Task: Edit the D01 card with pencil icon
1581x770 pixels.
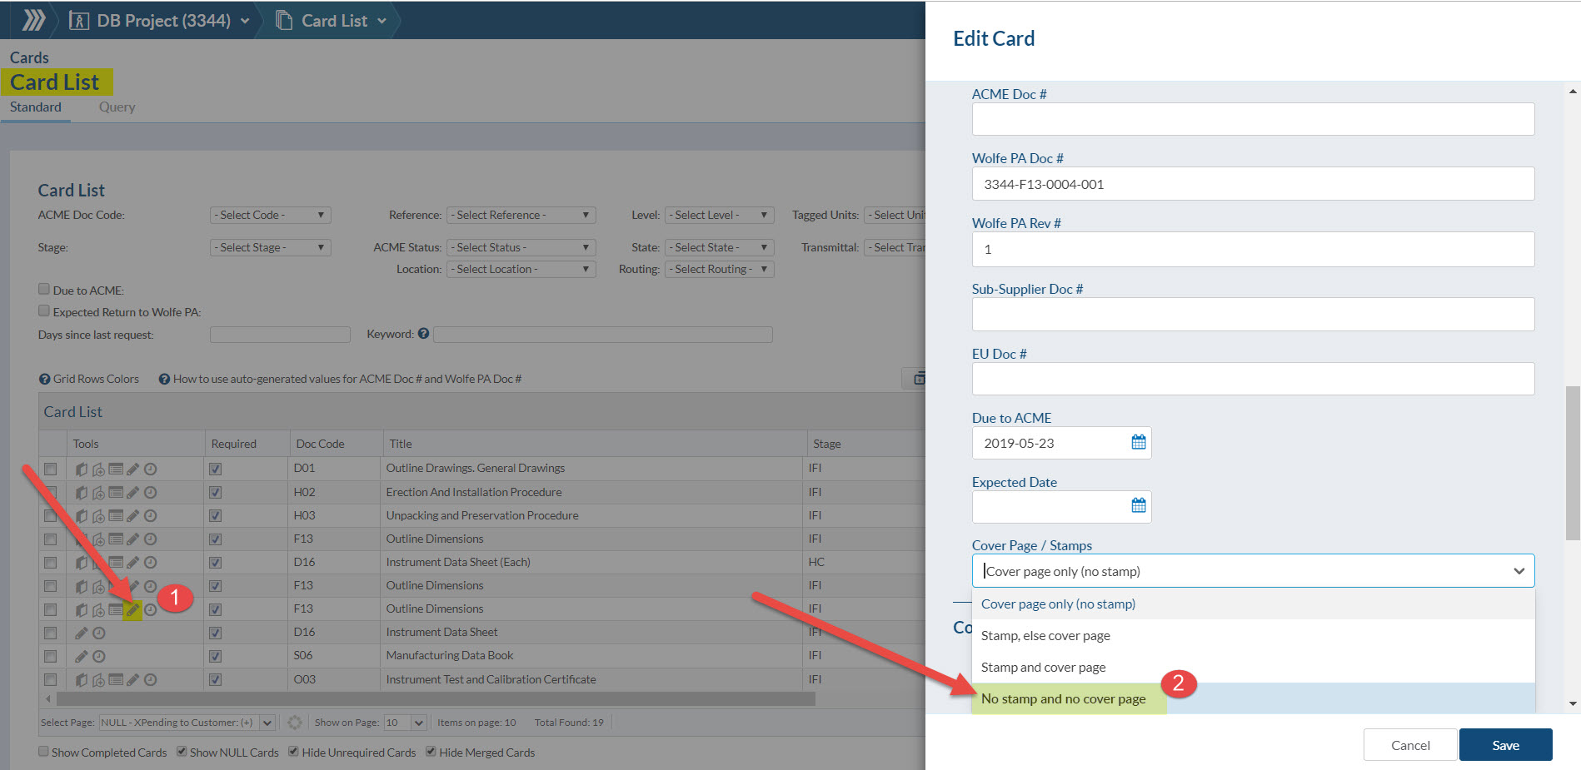Action: point(133,469)
